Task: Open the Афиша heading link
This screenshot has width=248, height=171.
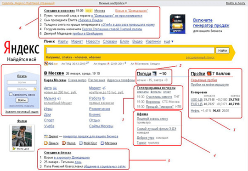Action: [x=142, y=114]
